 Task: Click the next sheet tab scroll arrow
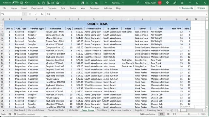pyautogui.click(x=7, y=110)
